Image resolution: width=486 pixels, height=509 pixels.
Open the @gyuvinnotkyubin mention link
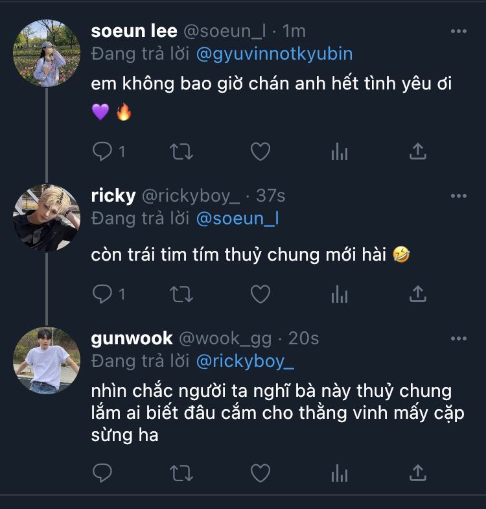tap(274, 53)
